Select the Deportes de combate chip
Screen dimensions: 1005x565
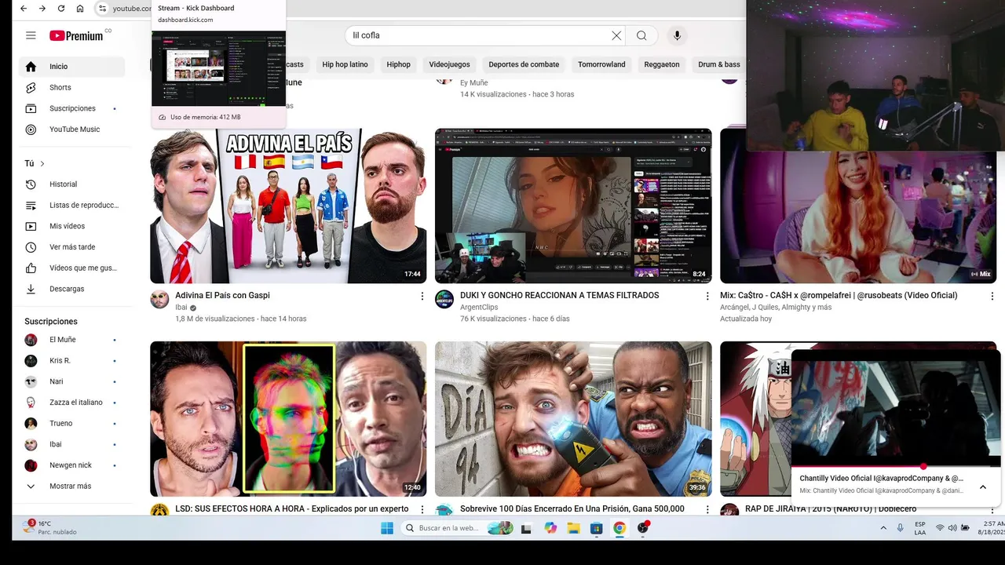[524, 64]
